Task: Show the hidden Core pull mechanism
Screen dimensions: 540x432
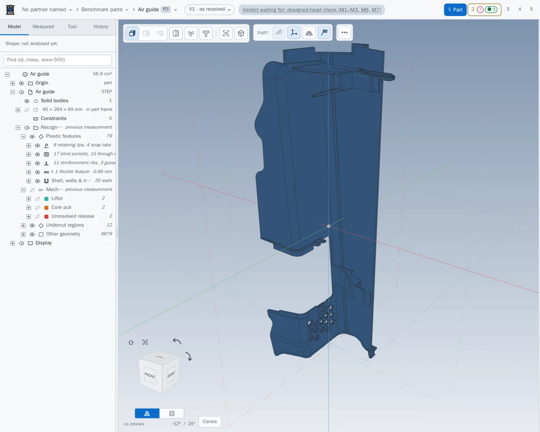Action: (x=37, y=208)
